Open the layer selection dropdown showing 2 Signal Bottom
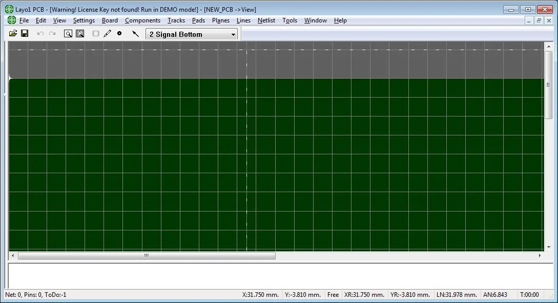 233,34
